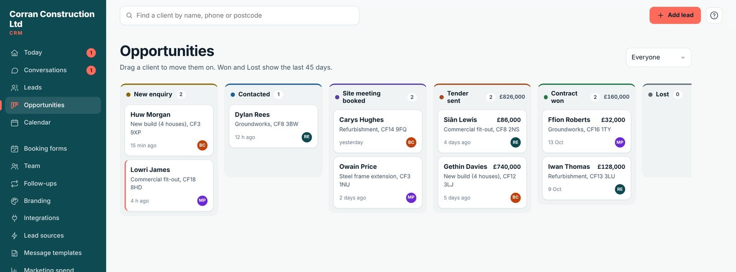The image size is (736, 272).
Task: Click the MP avatar on Ffion Roberts card
Action: pos(620,142)
